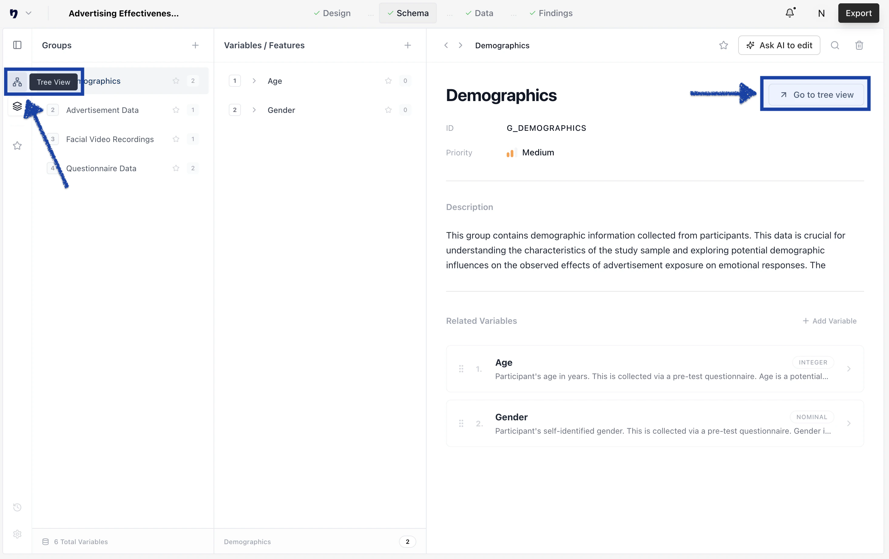Expand the Gender variable chevron
Viewport: 889px width, 559px height.
click(x=254, y=110)
